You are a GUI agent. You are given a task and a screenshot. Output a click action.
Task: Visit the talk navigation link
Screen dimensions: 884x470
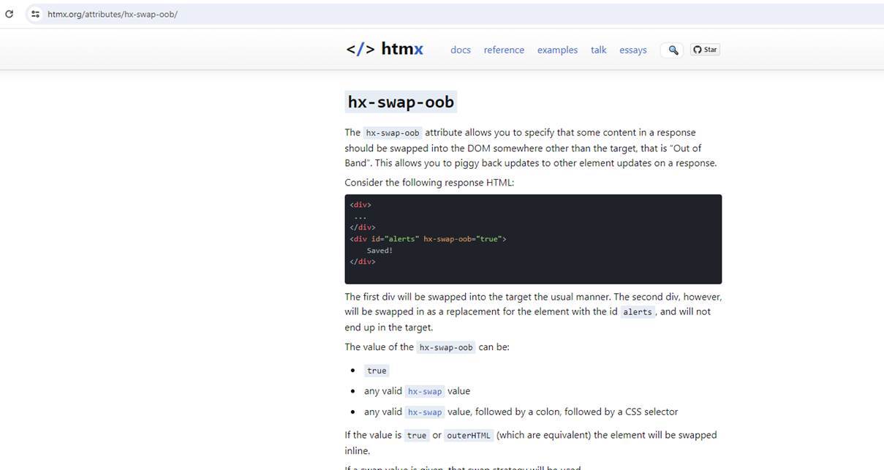[x=599, y=50]
